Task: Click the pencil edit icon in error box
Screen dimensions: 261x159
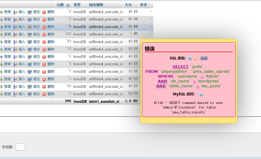Action: tap(196, 58)
